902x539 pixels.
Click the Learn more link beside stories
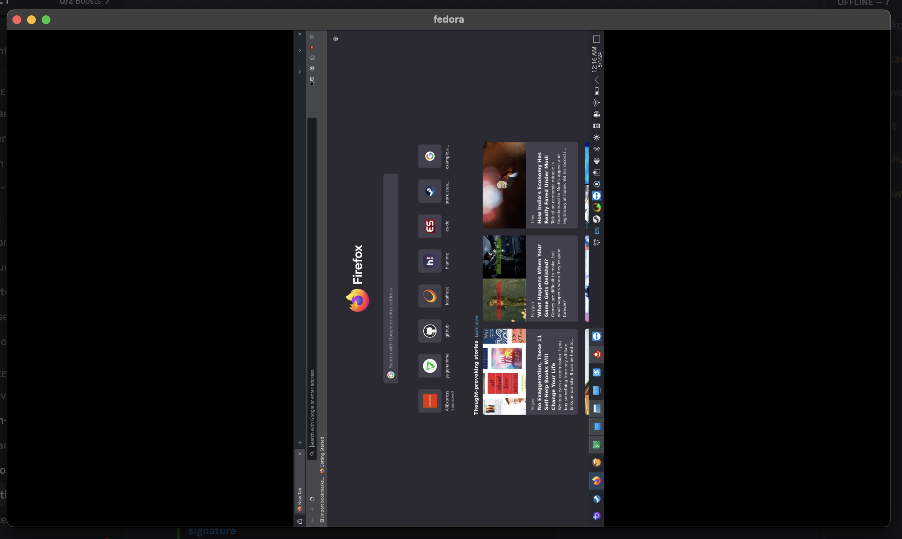coord(476,326)
